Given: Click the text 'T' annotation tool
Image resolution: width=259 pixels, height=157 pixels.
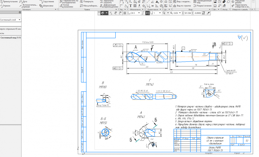Looking at the screenshot, I should pos(131,5).
